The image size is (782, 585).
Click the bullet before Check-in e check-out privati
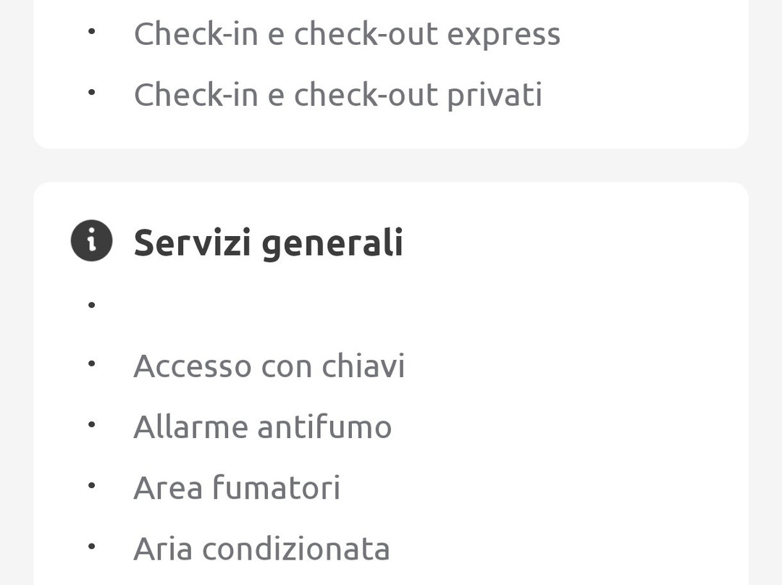(91, 93)
